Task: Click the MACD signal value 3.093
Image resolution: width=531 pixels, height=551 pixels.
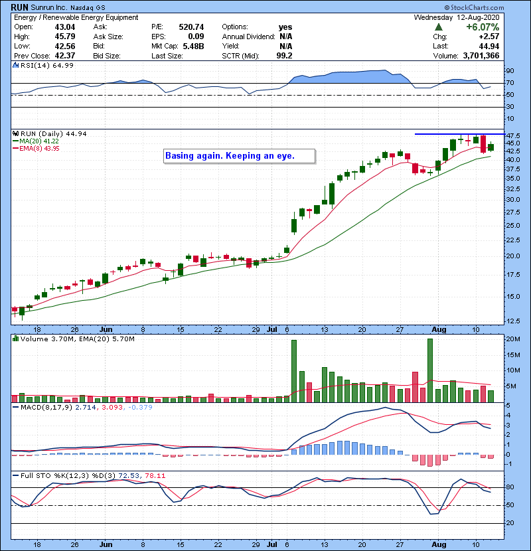Action: [x=112, y=408]
